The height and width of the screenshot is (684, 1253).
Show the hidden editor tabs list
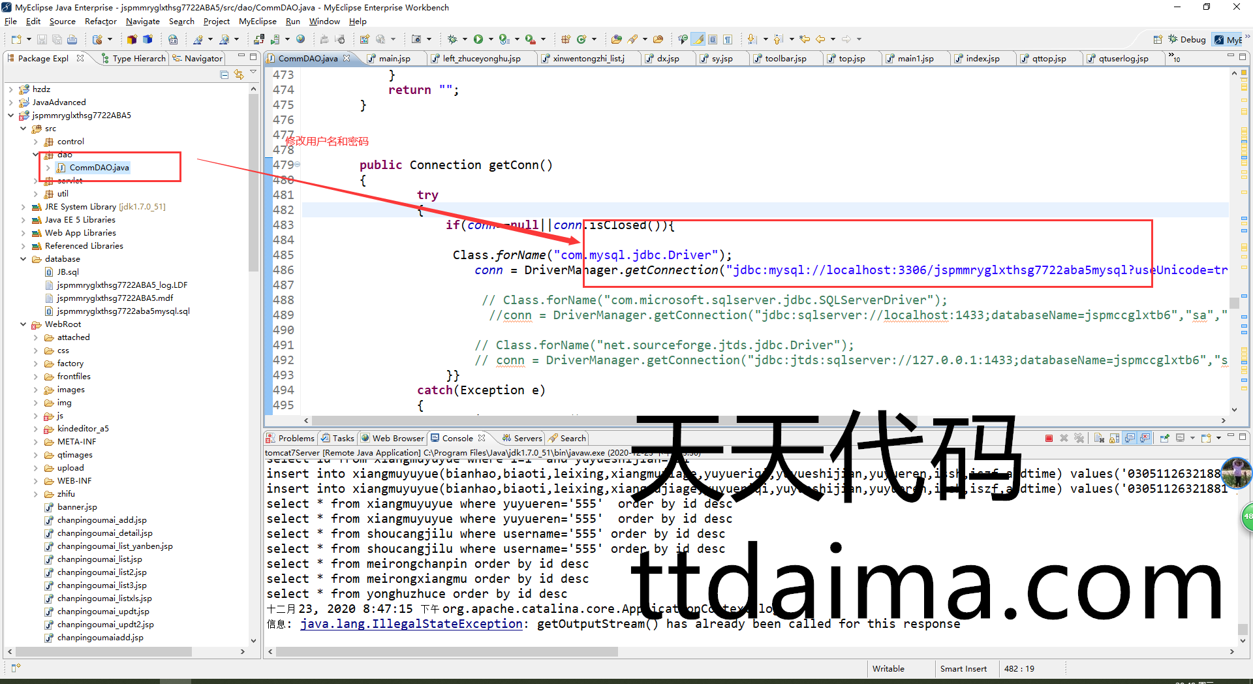point(1174,58)
